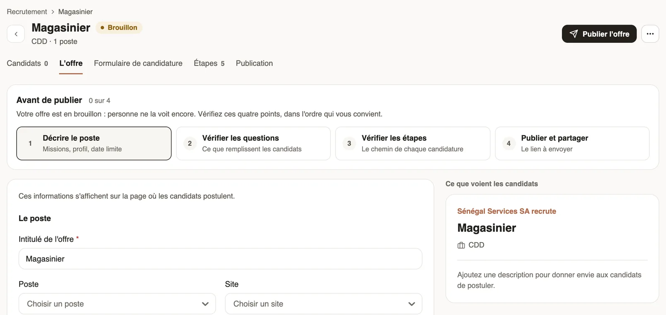
Task: Open the Candidats tab
Action: coord(27,63)
